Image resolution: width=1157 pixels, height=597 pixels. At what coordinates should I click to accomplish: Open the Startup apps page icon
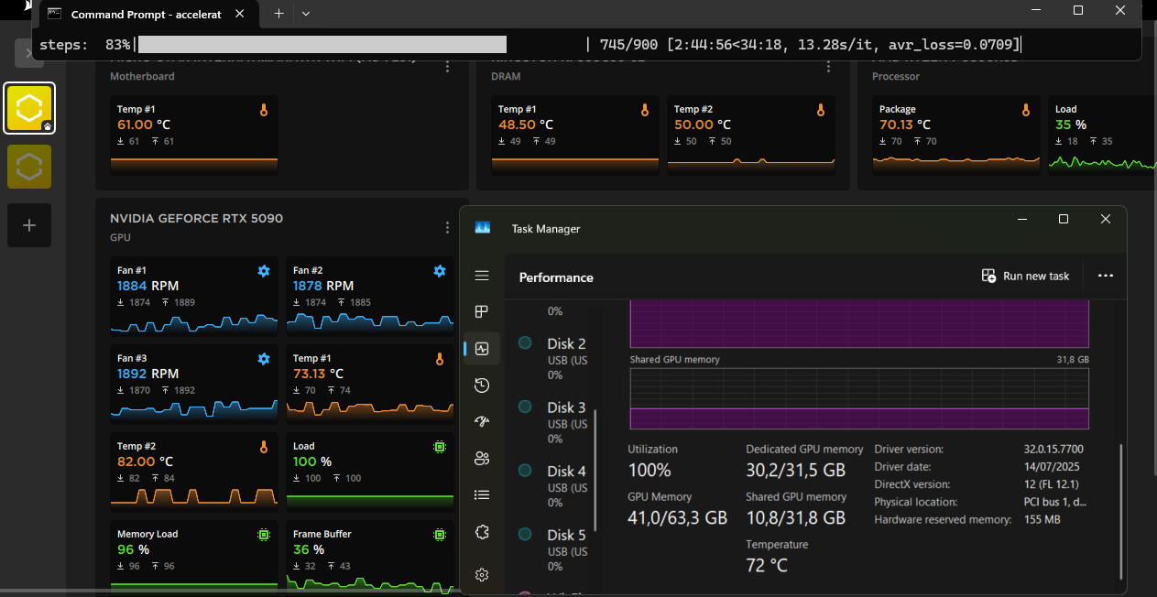pyautogui.click(x=482, y=422)
